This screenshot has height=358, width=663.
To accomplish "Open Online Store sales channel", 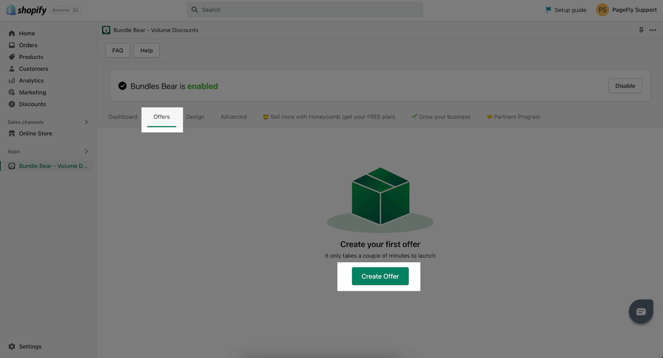I will (x=36, y=133).
